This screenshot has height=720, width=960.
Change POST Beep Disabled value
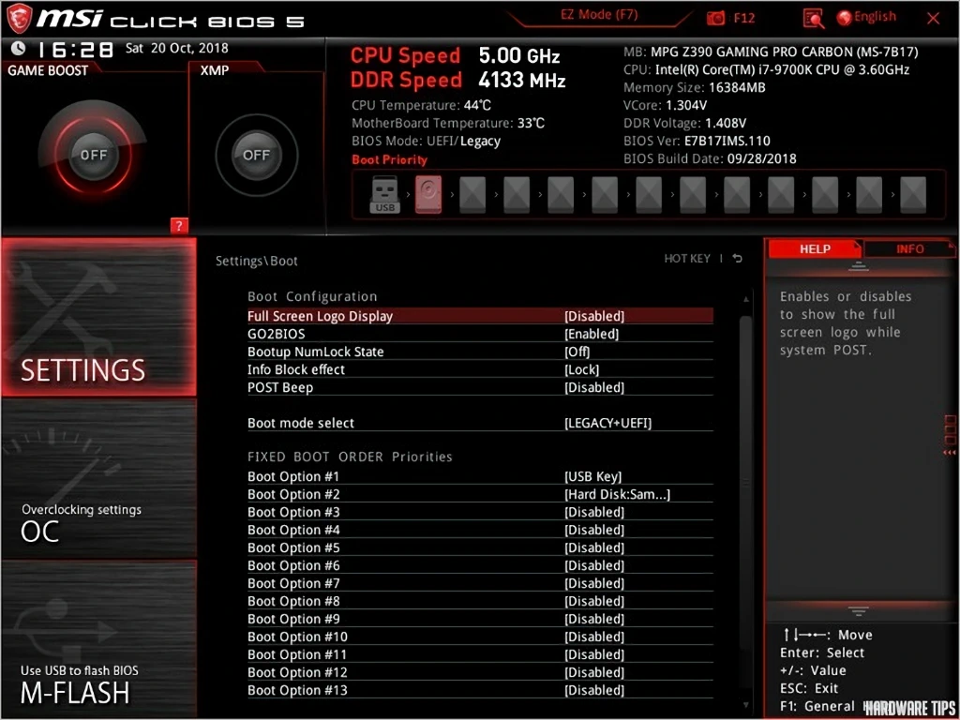point(593,387)
